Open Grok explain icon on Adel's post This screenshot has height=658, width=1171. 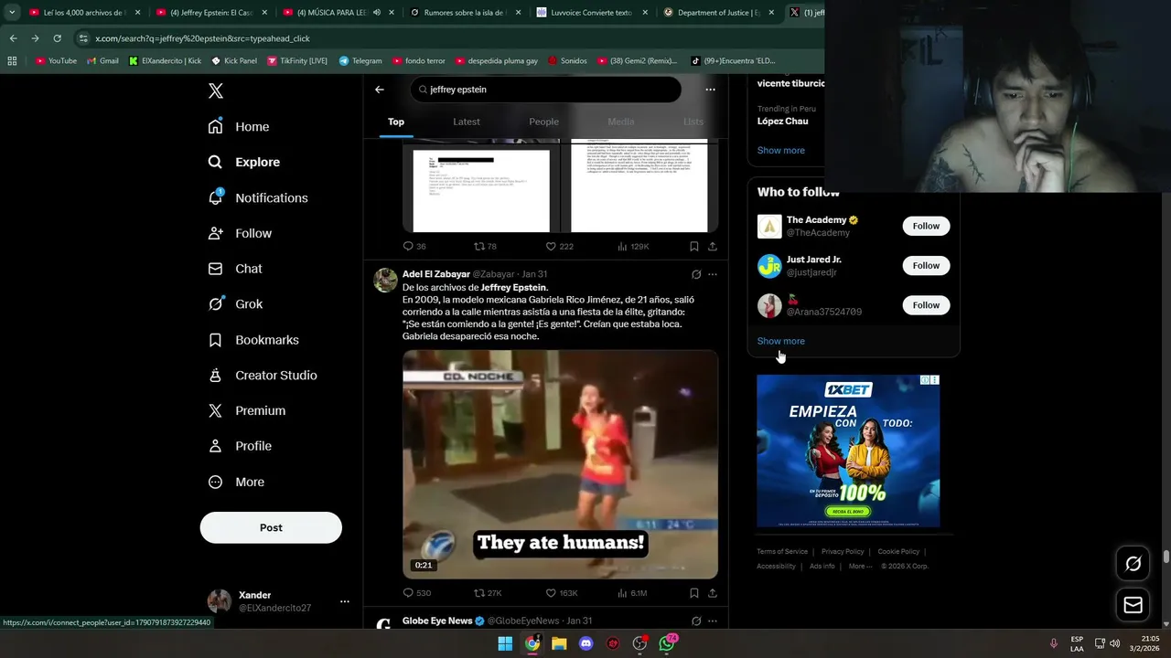tap(696, 274)
